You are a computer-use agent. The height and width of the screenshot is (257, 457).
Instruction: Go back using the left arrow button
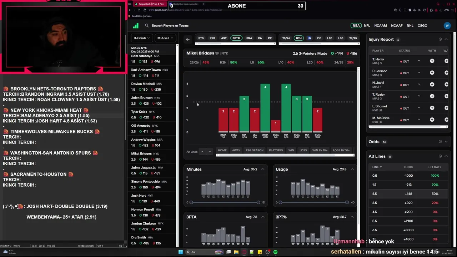(x=188, y=39)
